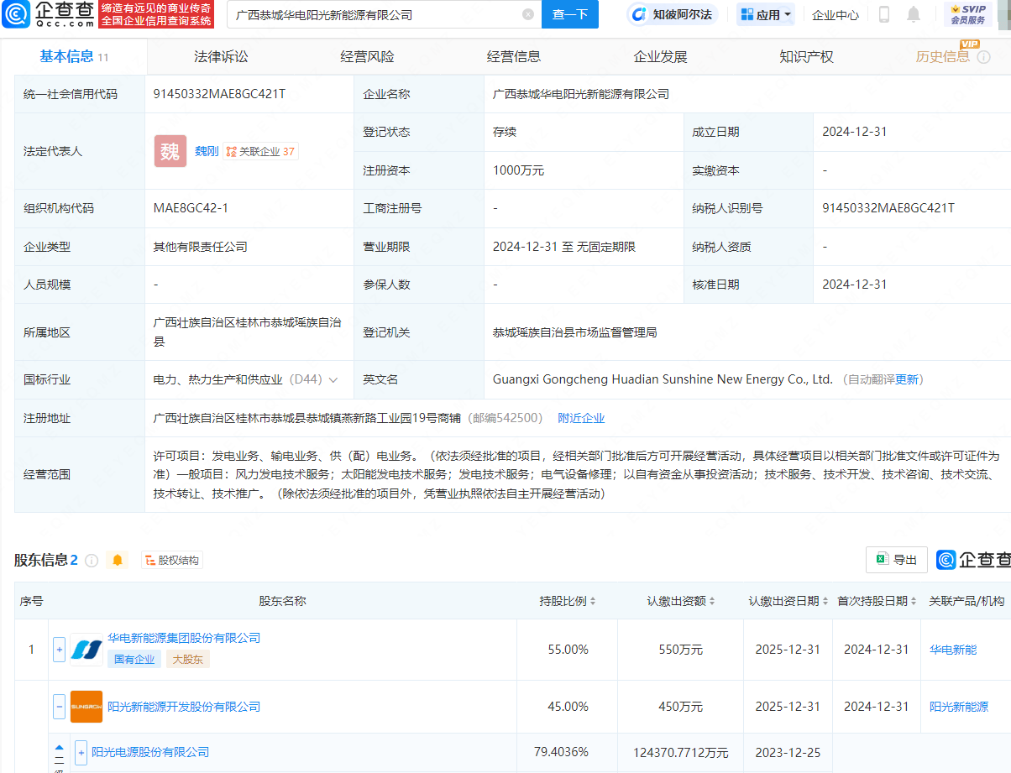Click 华电新能 related product link
This screenshot has height=773, width=1011.
[x=953, y=650]
